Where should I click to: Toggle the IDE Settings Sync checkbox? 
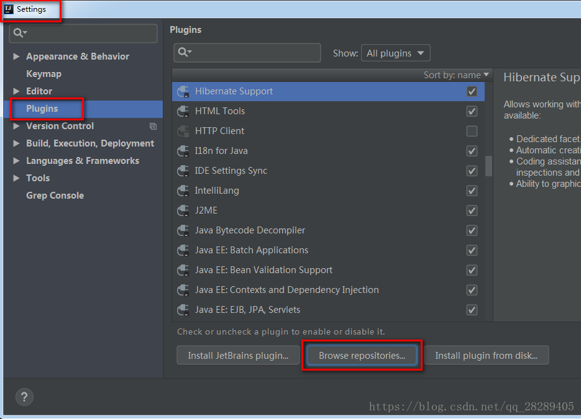pyautogui.click(x=472, y=171)
